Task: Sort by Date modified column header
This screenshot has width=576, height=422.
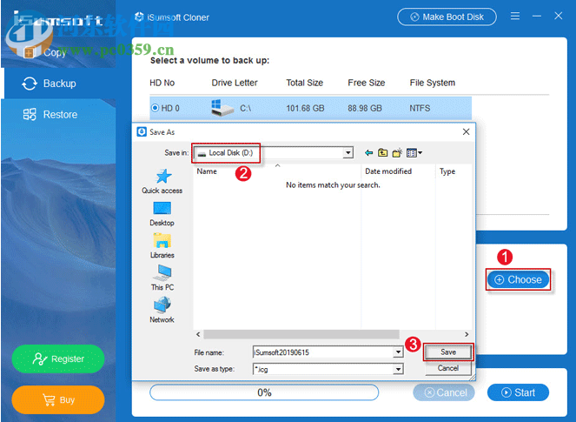Action: coord(398,171)
